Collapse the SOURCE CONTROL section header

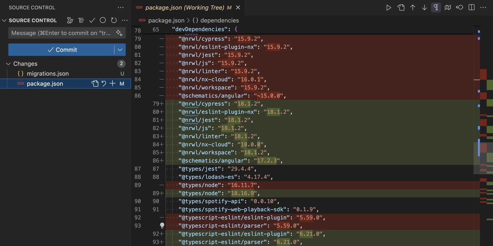(x=4, y=20)
